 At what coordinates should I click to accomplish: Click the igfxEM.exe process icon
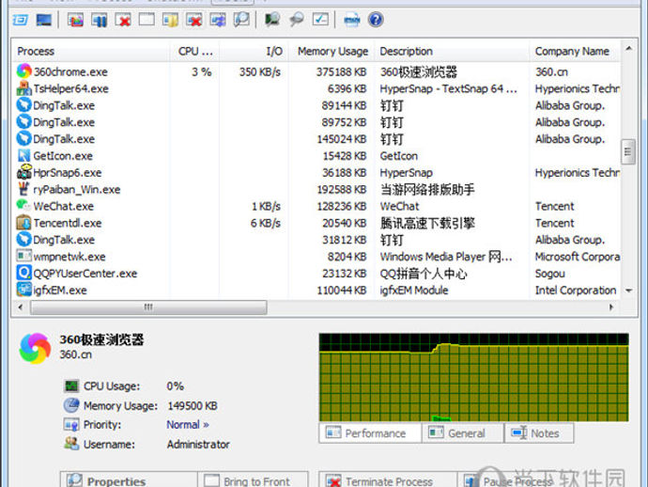click(x=24, y=290)
